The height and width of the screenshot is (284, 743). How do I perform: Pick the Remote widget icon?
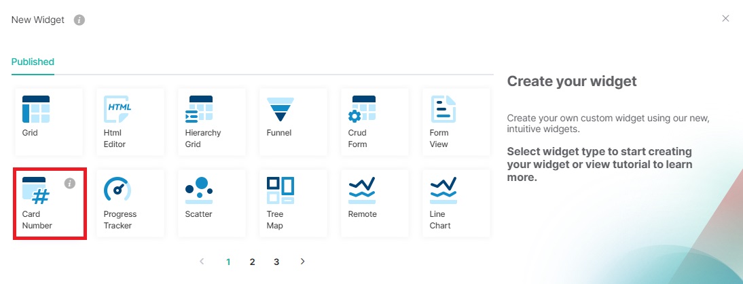(x=362, y=190)
